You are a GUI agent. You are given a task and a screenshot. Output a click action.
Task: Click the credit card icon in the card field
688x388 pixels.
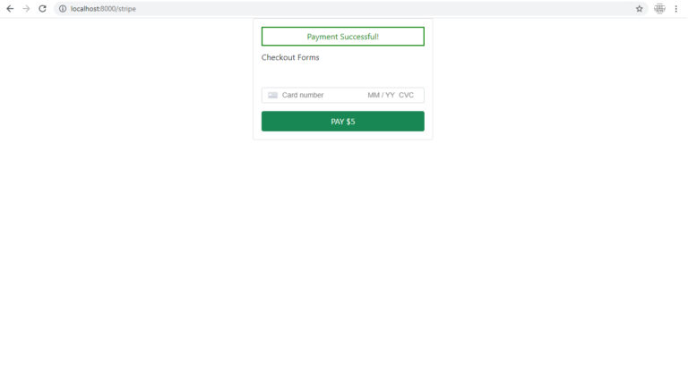[272, 95]
